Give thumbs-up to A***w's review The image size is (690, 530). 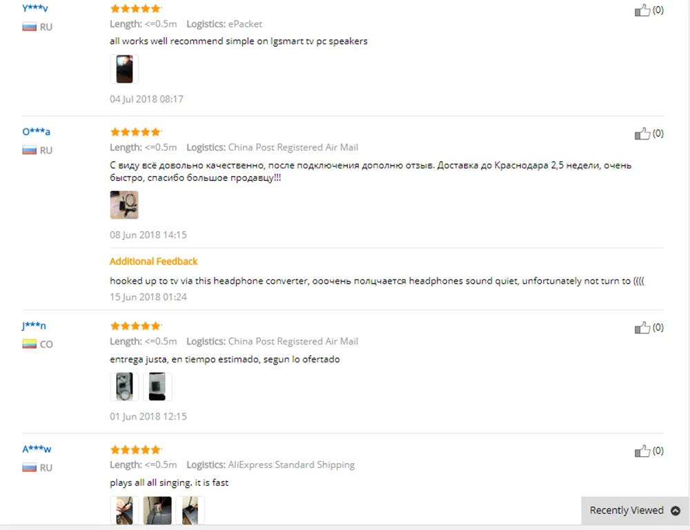click(x=642, y=451)
